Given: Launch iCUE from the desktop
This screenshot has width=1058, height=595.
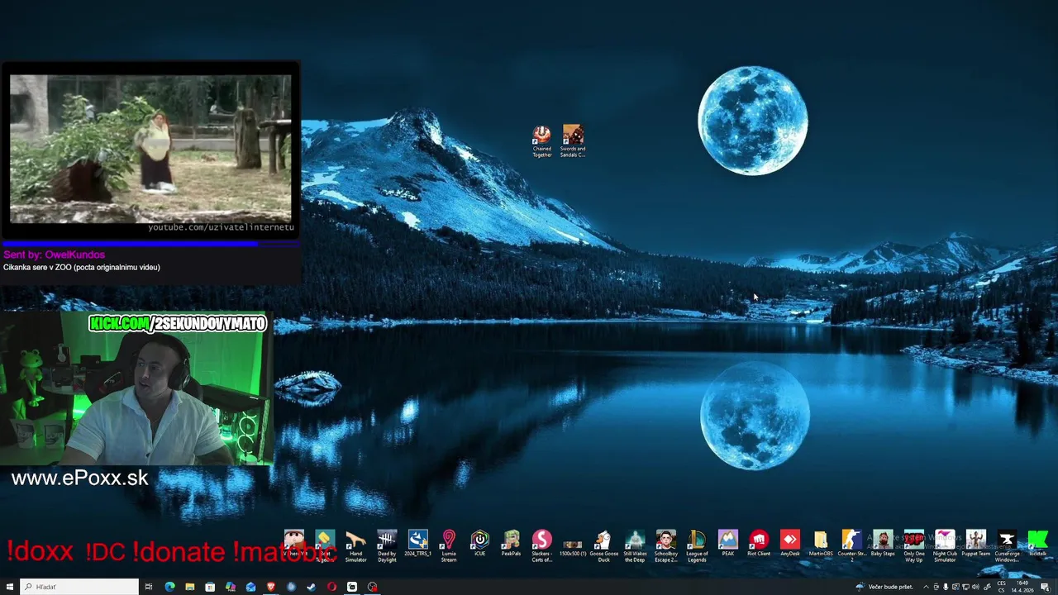Looking at the screenshot, I should tap(480, 544).
